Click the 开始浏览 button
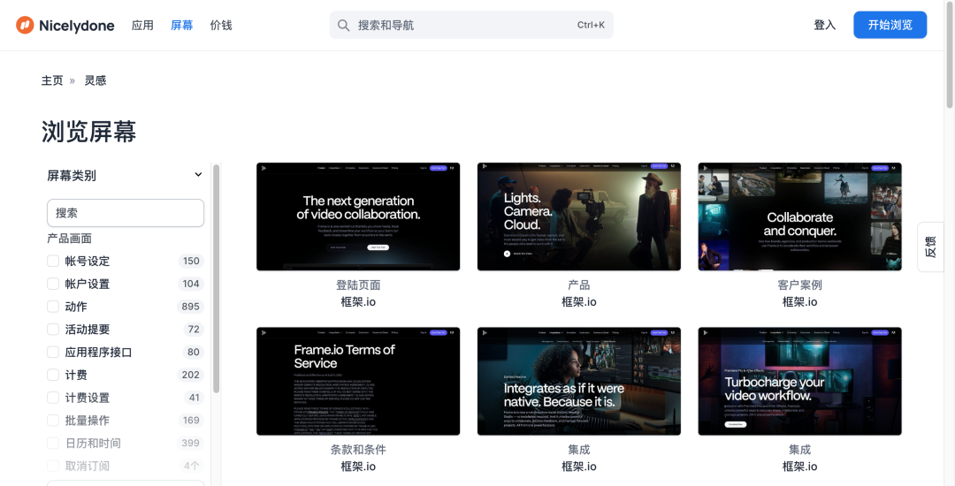 (890, 25)
